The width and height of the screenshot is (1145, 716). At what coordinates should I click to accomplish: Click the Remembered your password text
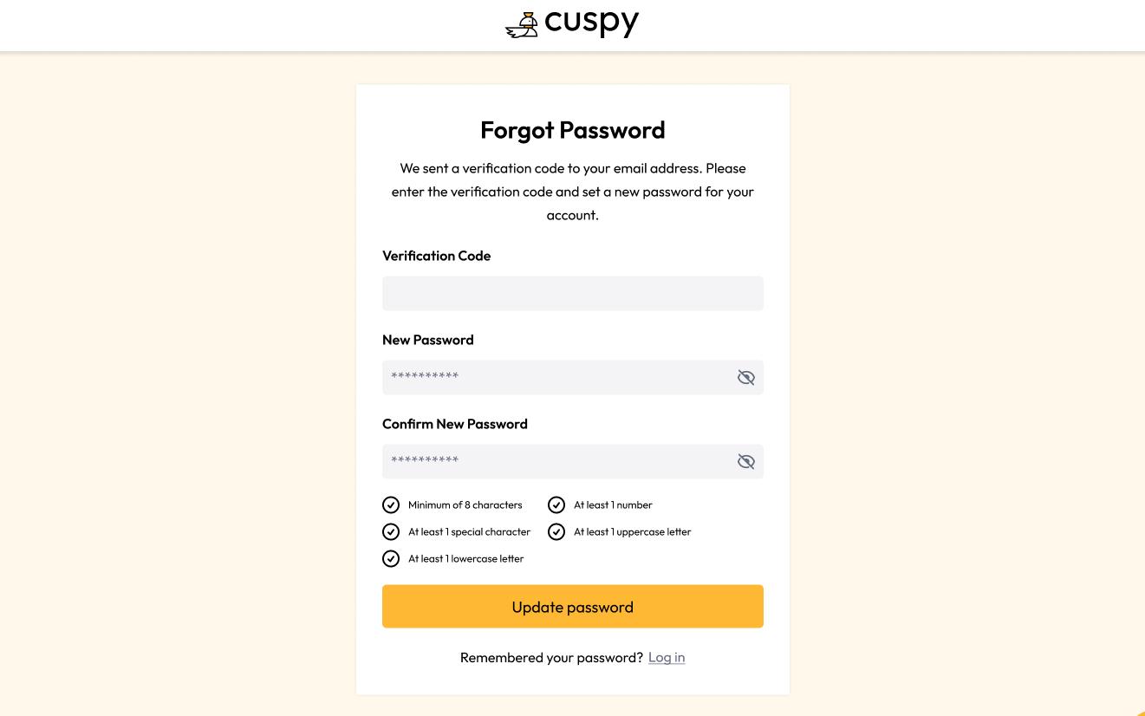[x=551, y=657]
